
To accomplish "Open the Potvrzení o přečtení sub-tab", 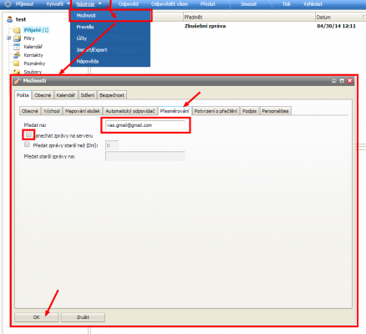I will coord(216,111).
